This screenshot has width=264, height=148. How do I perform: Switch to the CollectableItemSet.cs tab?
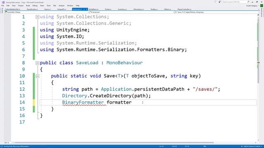12,9
